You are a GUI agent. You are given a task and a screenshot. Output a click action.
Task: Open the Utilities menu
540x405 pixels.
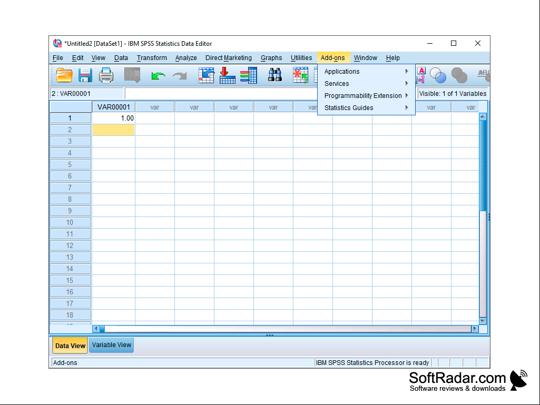click(301, 58)
